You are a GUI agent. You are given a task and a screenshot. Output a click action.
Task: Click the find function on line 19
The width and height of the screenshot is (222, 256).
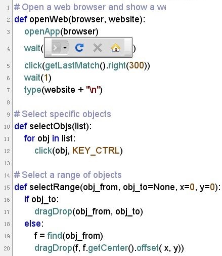55,236
